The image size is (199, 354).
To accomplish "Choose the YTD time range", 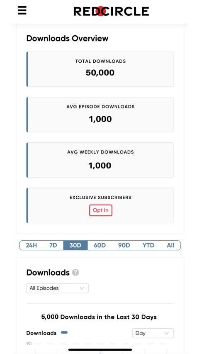I will pyautogui.click(x=148, y=245).
